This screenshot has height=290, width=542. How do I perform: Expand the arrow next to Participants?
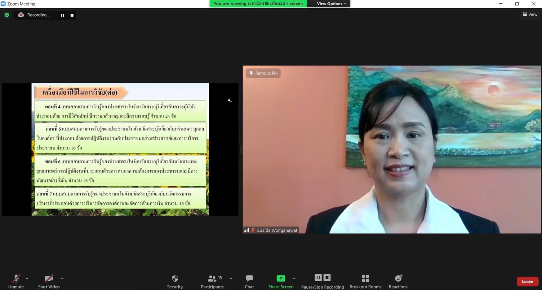231,279
